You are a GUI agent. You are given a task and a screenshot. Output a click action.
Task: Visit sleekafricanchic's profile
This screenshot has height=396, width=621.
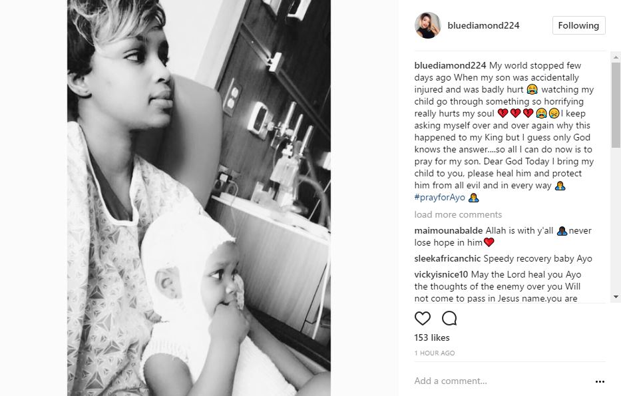(x=447, y=259)
